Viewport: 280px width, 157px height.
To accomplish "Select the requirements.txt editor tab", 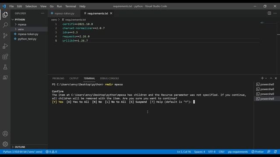I will coord(98,14).
